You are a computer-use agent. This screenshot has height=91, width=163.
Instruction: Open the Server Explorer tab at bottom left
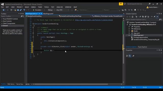tap(20, 84)
